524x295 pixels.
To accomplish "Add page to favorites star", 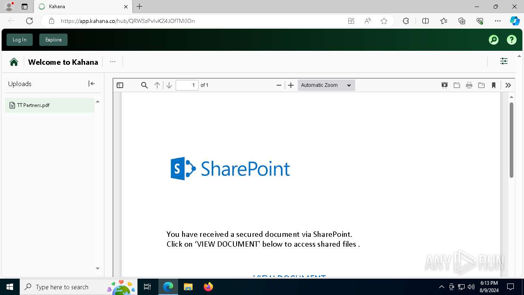I will [x=384, y=21].
